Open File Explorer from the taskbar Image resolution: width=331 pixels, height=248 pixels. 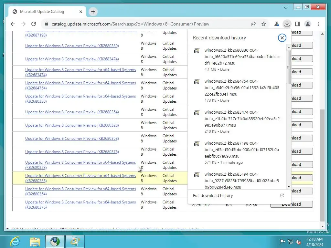(x=35, y=242)
